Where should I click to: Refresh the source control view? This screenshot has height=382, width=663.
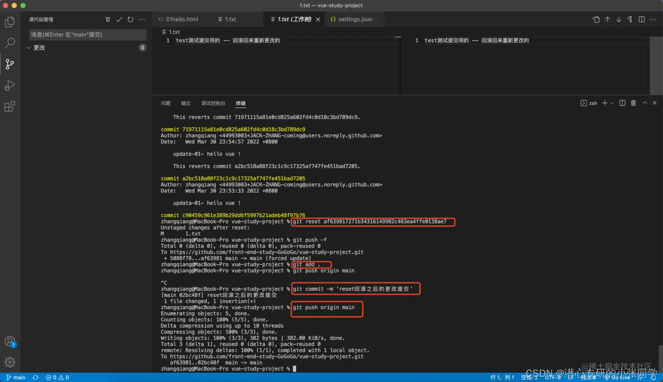point(130,19)
